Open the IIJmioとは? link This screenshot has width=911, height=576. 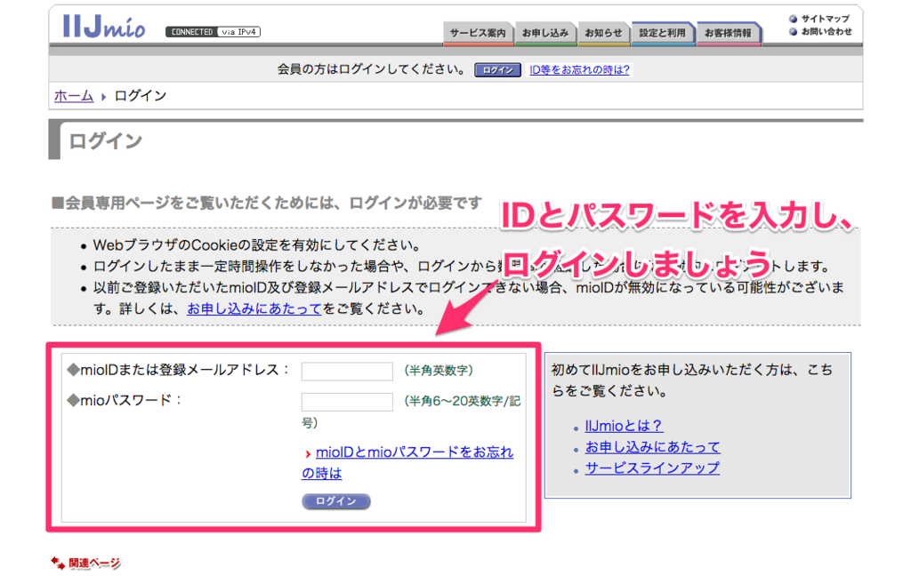(x=624, y=426)
